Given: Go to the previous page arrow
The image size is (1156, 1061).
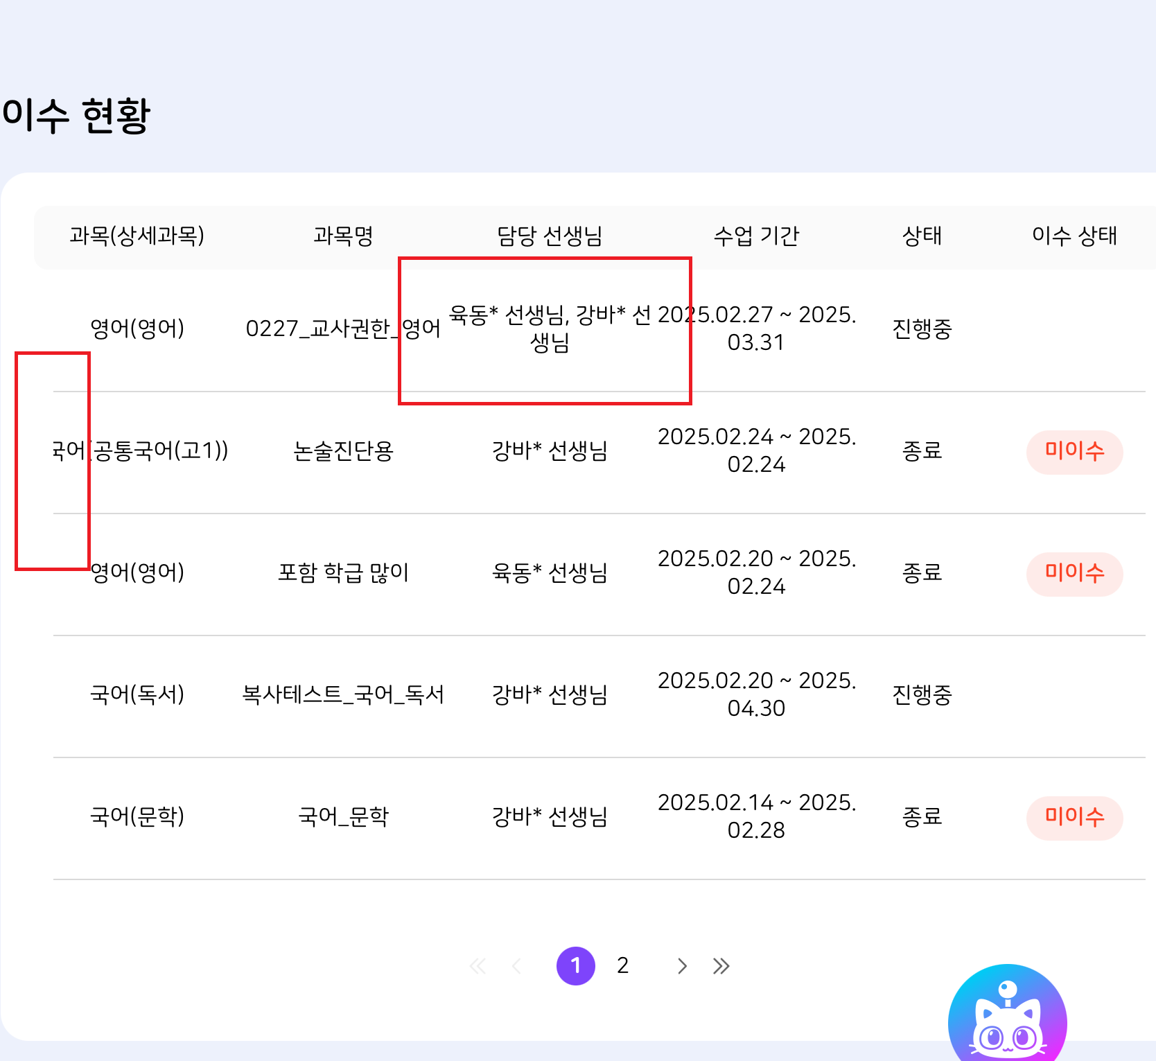Looking at the screenshot, I should tap(516, 966).
